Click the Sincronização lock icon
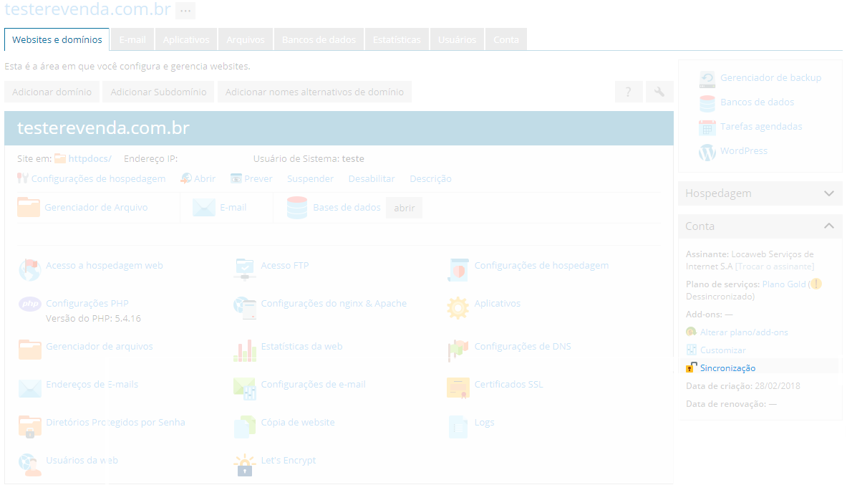The image size is (847, 490). (x=691, y=368)
